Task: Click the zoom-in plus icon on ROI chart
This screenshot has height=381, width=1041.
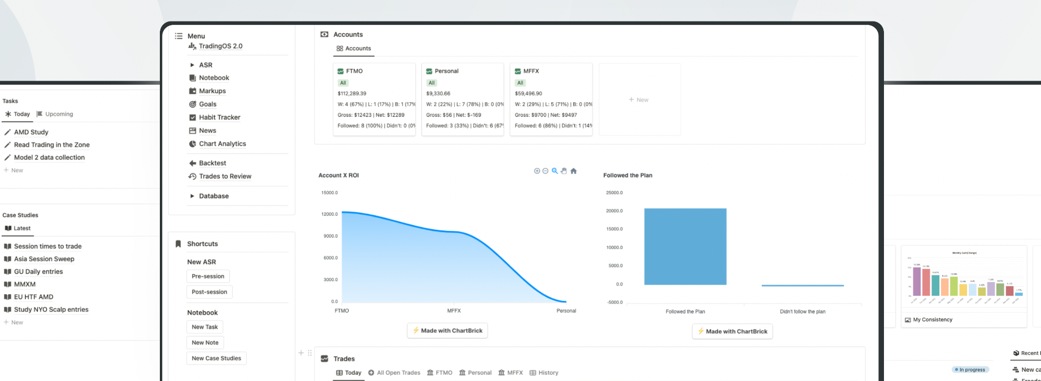Action: 537,171
